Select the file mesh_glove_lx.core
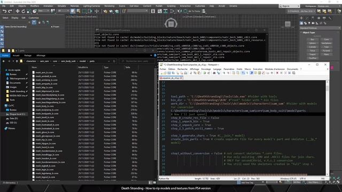Viewport: 342px width, 192px height. pos(45,132)
